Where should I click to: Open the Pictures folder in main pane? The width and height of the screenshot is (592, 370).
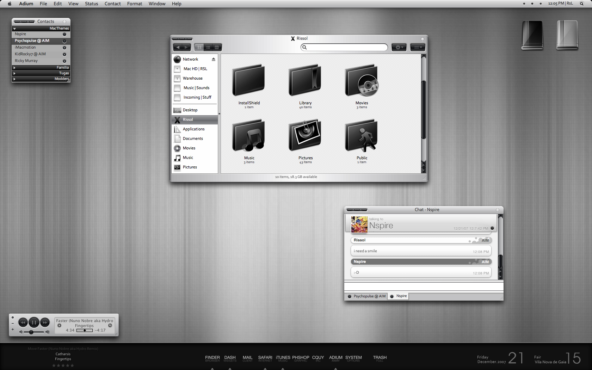(305, 135)
